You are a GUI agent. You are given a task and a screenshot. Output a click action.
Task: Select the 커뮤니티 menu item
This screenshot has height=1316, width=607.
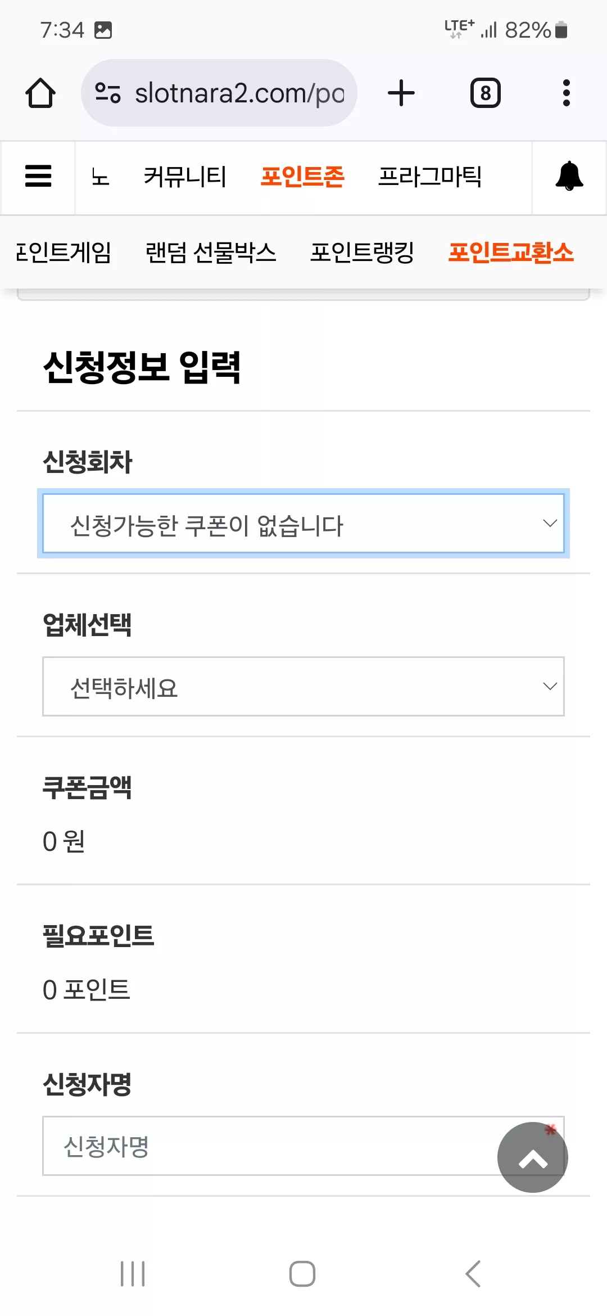[185, 177]
